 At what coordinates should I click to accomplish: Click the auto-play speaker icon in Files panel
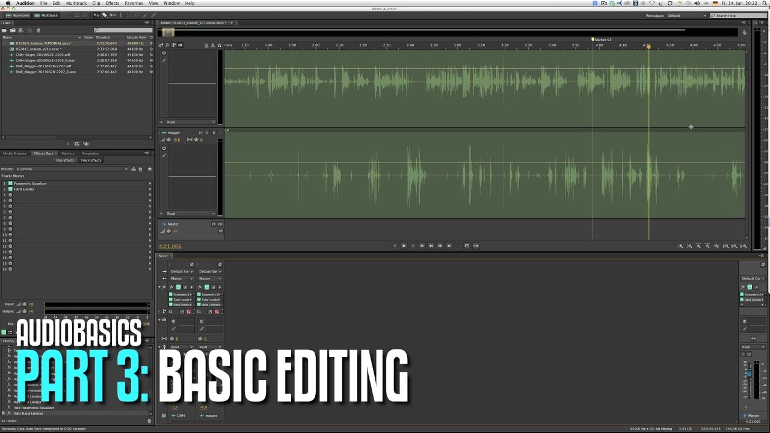tap(85, 144)
